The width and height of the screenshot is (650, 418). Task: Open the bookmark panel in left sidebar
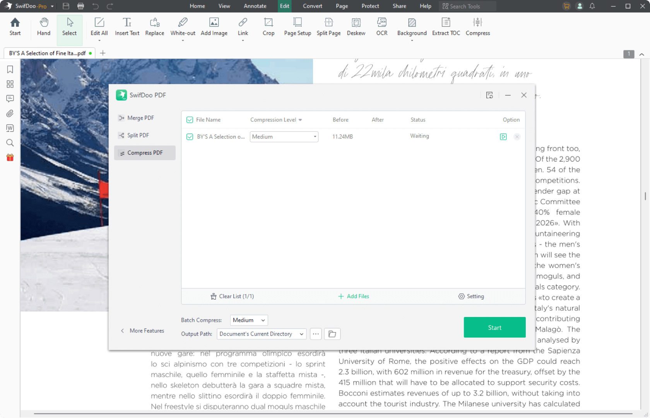(x=10, y=70)
